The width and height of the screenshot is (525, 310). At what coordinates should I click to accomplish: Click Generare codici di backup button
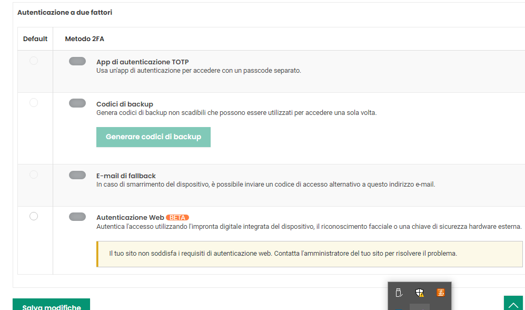pos(153,137)
